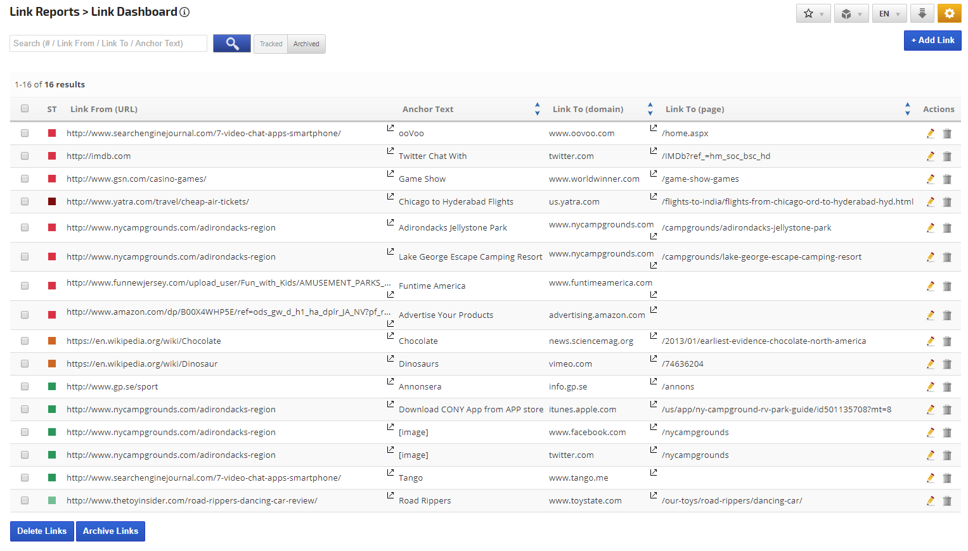Check the box for yatra.com row
Image resolution: width=968 pixels, height=551 pixels.
click(x=25, y=202)
